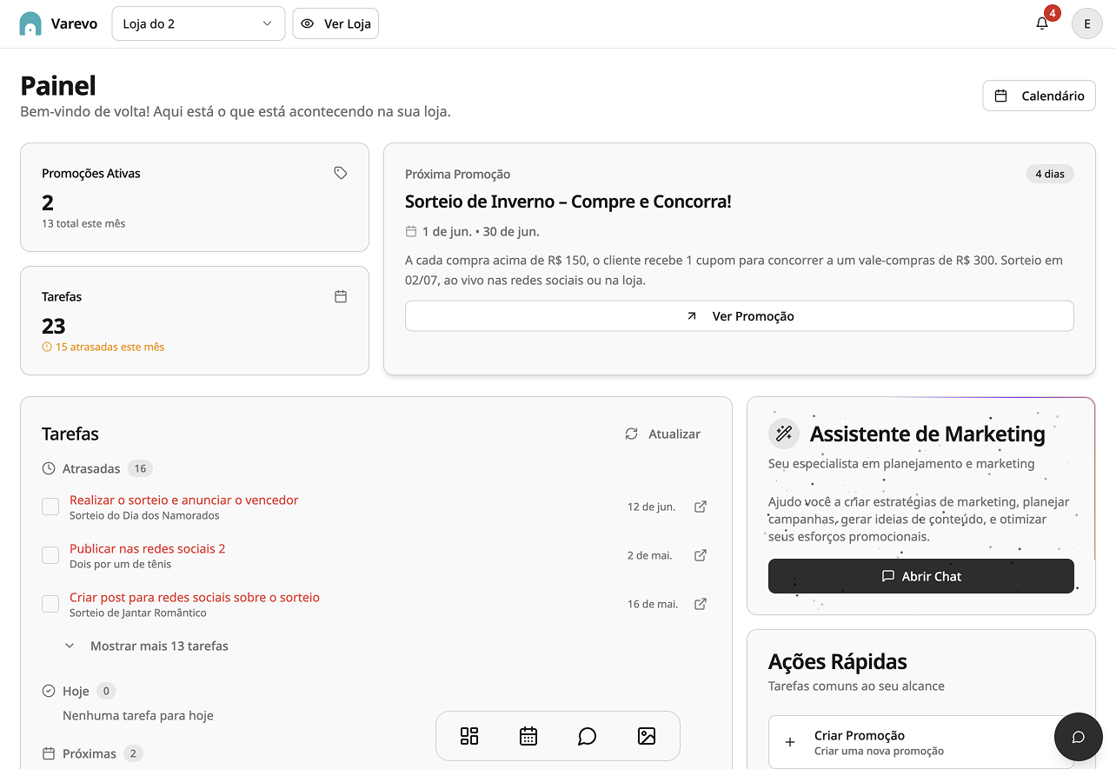Viewport: 1116px width, 769px height.
Task: Click the Atrasadas count badge 16
Action: pyautogui.click(x=140, y=468)
